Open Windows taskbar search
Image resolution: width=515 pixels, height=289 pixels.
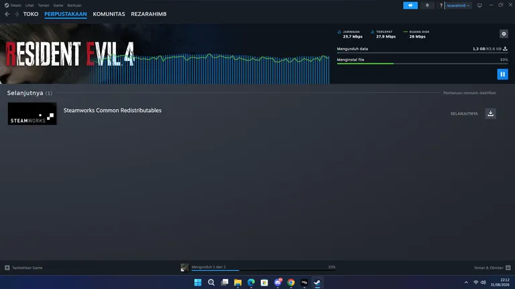click(x=211, y=282)
